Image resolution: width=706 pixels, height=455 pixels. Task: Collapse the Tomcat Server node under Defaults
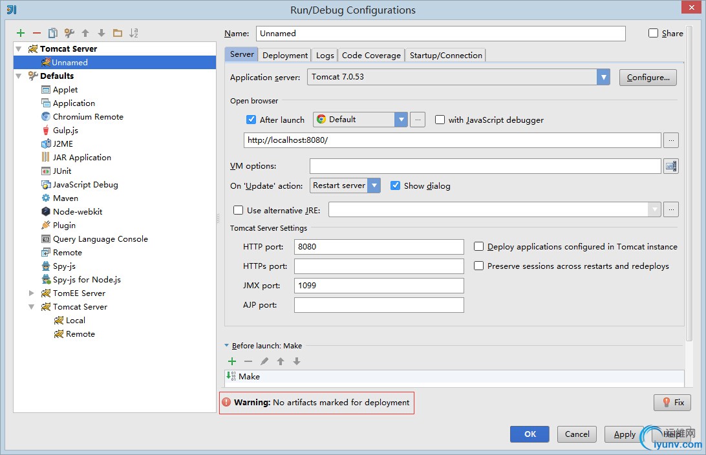[x=32, y=307]
